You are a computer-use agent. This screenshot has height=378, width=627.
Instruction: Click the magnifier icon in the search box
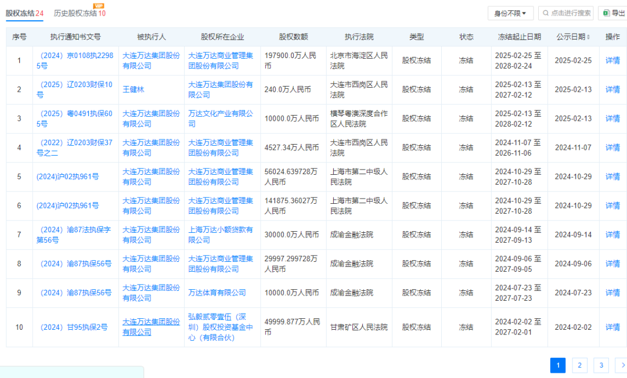point(546,13)
